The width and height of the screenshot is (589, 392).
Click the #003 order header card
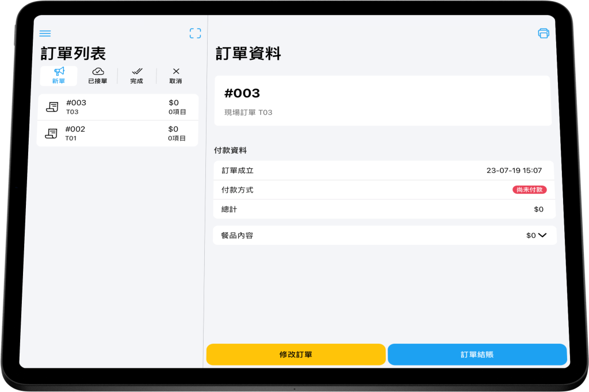(383, 101)
